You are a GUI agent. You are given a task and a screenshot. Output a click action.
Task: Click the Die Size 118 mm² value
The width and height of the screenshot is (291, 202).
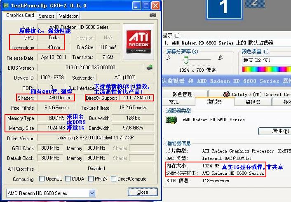[108, 47]
